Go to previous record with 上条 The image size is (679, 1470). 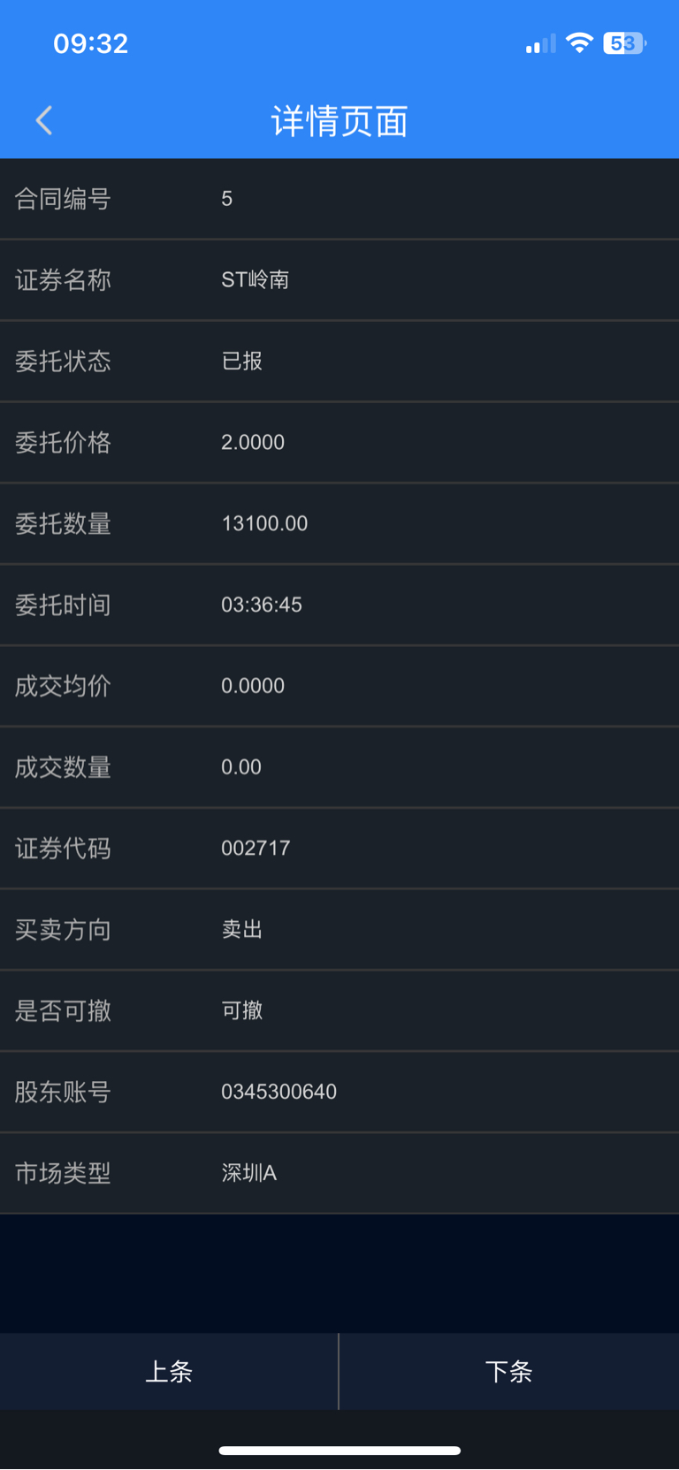coord(169,1371)
